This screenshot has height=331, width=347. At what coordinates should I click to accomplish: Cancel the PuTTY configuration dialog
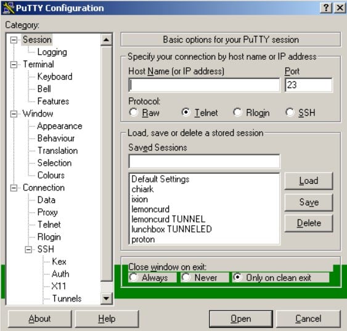coord(308,319)
